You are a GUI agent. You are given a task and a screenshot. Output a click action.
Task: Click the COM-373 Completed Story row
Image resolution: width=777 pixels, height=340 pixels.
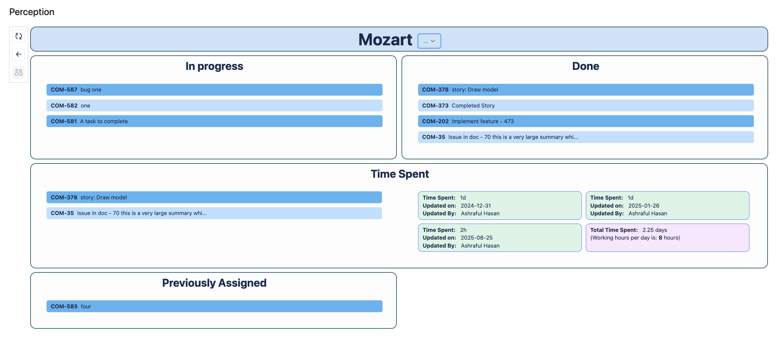(x=585, y=106)
